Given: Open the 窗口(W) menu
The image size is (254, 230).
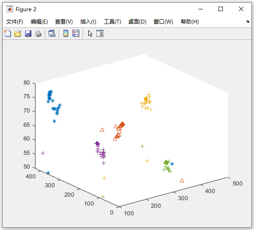Looking at the screenshot, I should pyautogui.click(x=163, y=22).
